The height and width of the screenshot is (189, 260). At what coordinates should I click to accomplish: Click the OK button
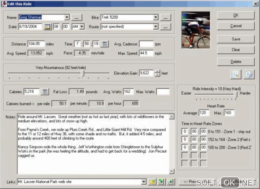[x=236, y=16]
